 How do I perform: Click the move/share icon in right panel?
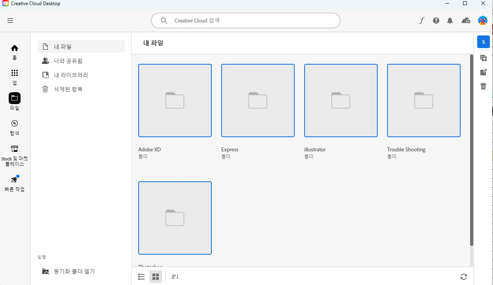pyautogui.click(x=484, y=72)
